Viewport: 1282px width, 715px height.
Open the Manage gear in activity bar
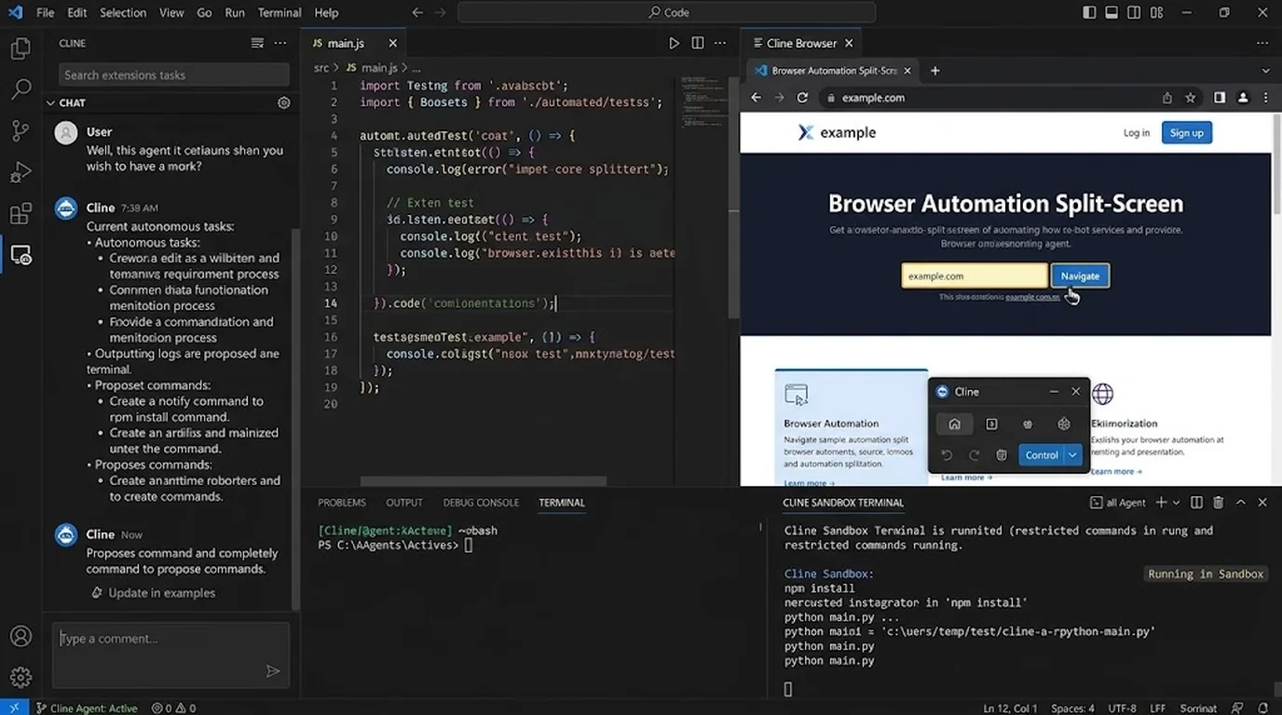tap(20, 678)
